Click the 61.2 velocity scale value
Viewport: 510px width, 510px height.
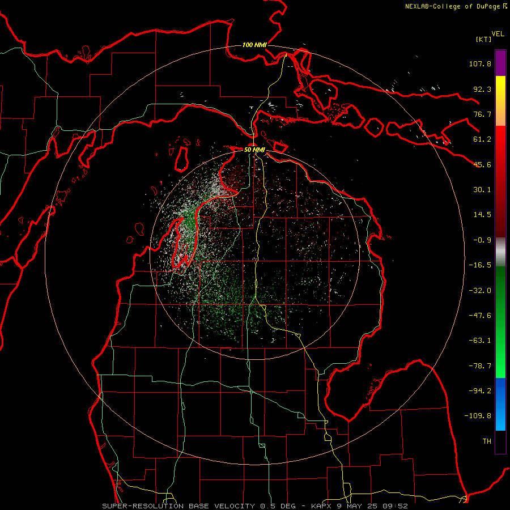point(482,139)
